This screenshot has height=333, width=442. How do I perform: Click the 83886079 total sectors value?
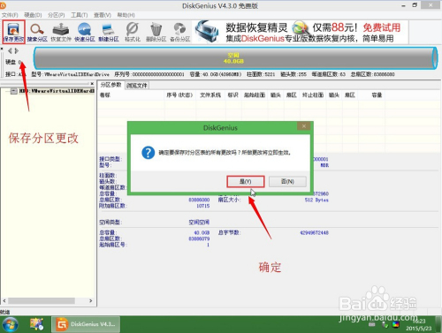(199, 238)
